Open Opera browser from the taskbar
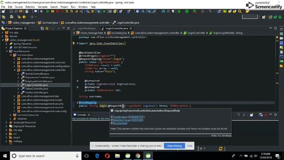This screenshot has height=160, width=284. (107, 156)
